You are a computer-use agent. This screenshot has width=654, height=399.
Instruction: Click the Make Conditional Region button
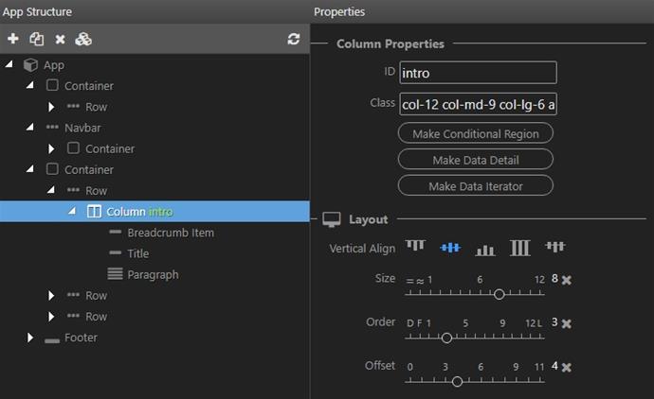tap(476, 133)
